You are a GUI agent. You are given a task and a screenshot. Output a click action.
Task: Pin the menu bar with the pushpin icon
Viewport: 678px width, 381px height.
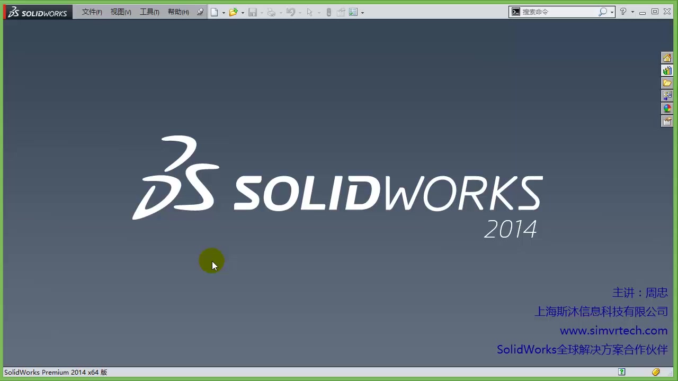[200, 12]
